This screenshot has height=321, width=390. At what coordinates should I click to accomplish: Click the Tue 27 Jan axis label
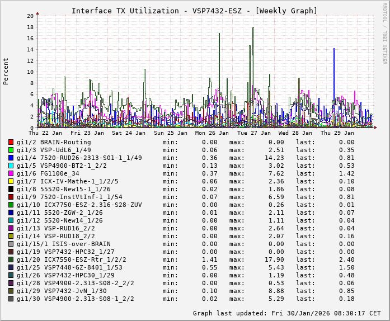[x=253, y=133]
